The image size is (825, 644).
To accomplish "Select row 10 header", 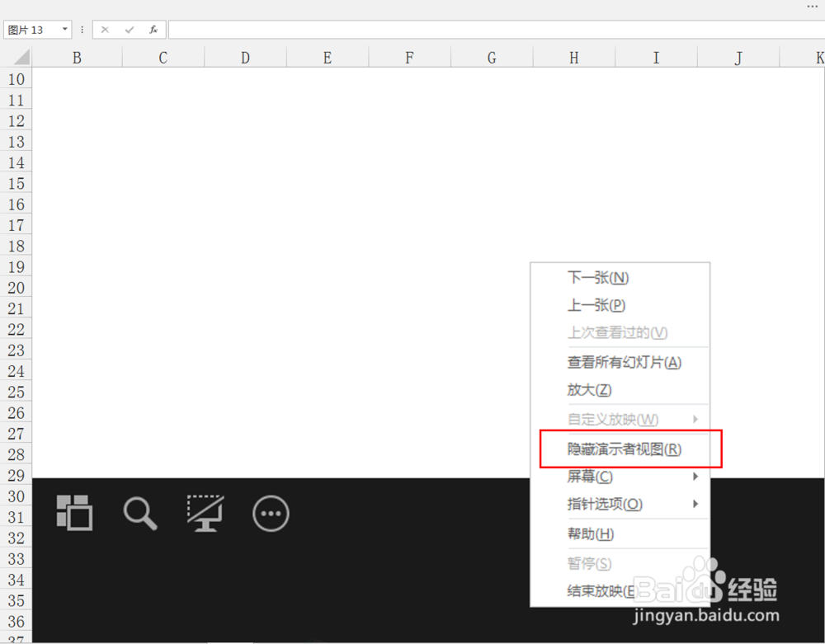I will tap(16, 79).
